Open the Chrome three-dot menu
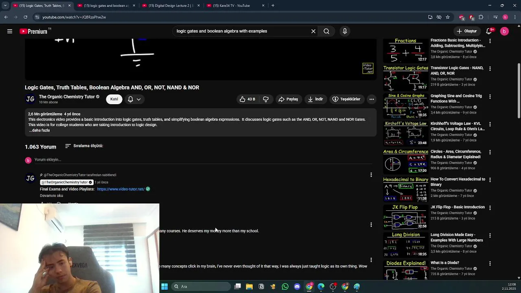Image resolution: width=521 pixels, height=293 pixels. [515, 17]
